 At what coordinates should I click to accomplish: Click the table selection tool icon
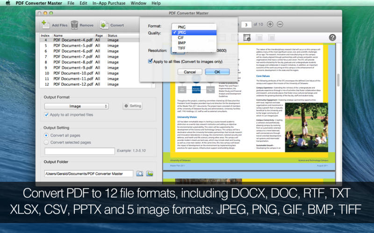pyautogui.click(x=247, y=37)
